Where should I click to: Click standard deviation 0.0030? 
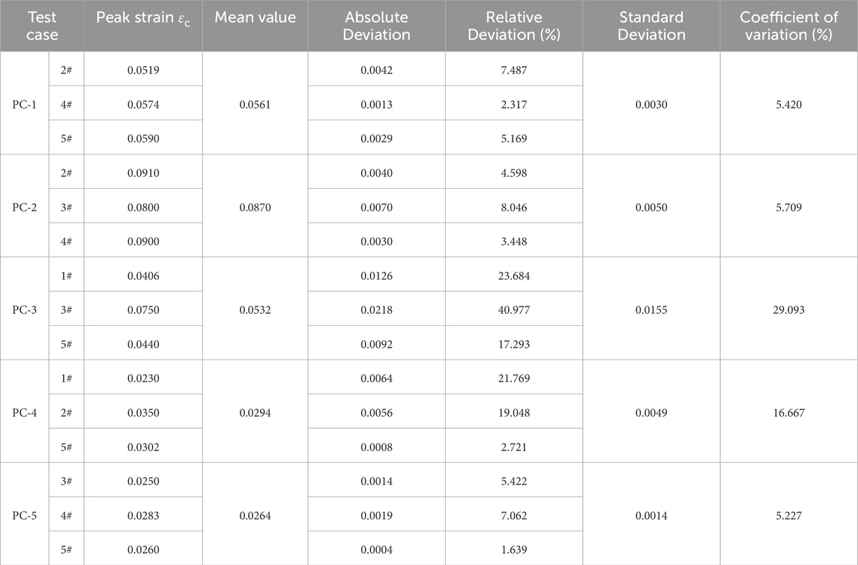point(651,104)
